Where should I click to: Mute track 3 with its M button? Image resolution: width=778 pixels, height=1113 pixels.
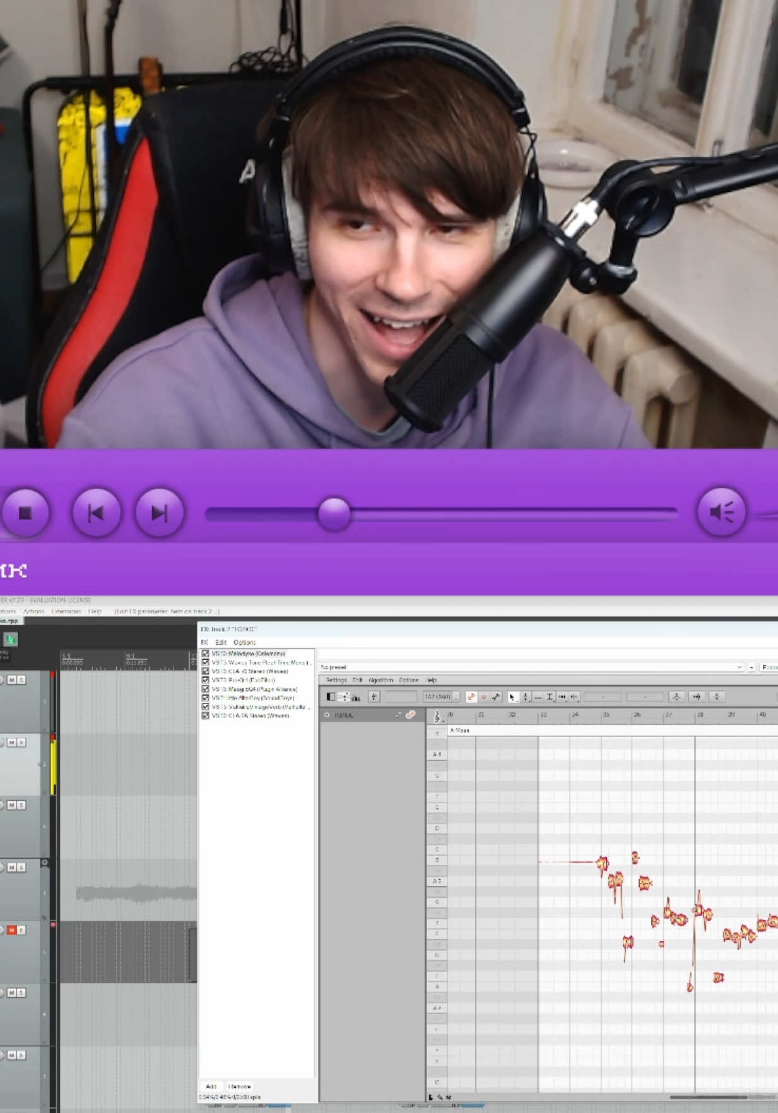(11, 804)
